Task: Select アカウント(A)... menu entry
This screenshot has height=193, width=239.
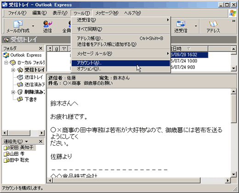Action: coord(121,63)
